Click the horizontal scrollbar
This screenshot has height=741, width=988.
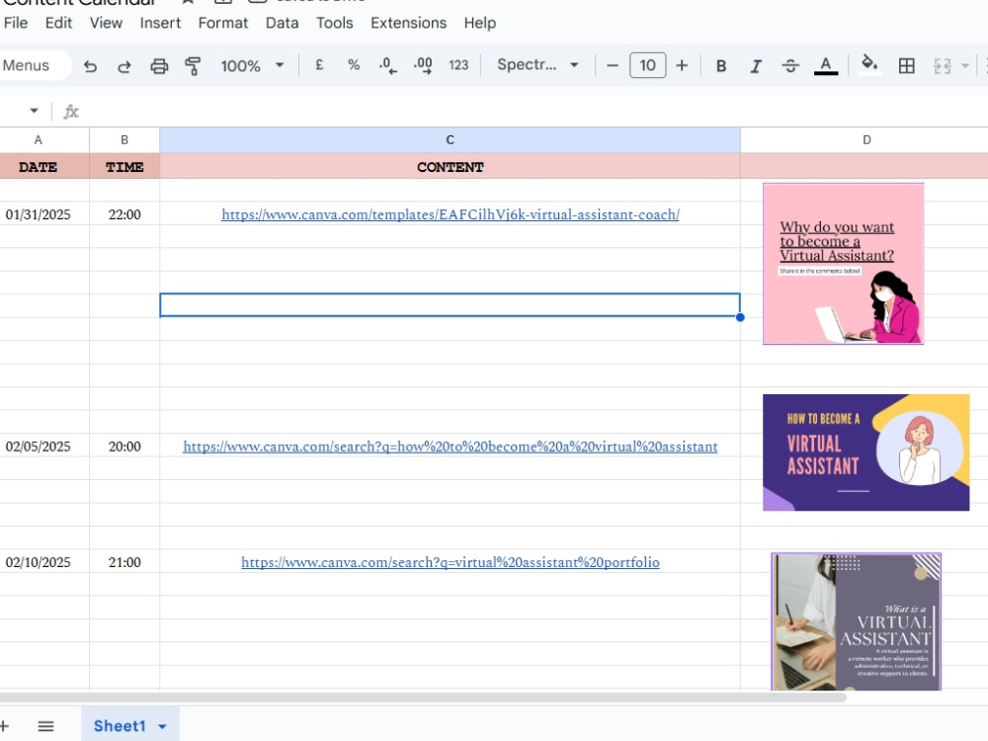click(x=422, y=697)
